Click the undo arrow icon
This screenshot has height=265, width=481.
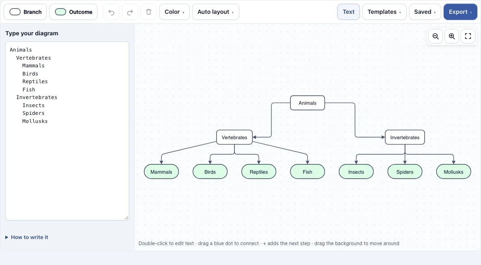[111, 12]
